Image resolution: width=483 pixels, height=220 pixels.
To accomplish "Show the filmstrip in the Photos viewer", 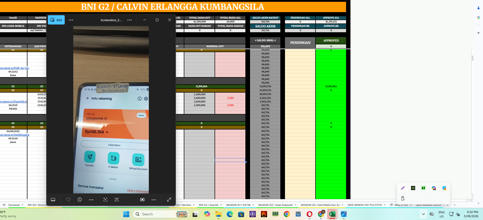I will 53,200.
